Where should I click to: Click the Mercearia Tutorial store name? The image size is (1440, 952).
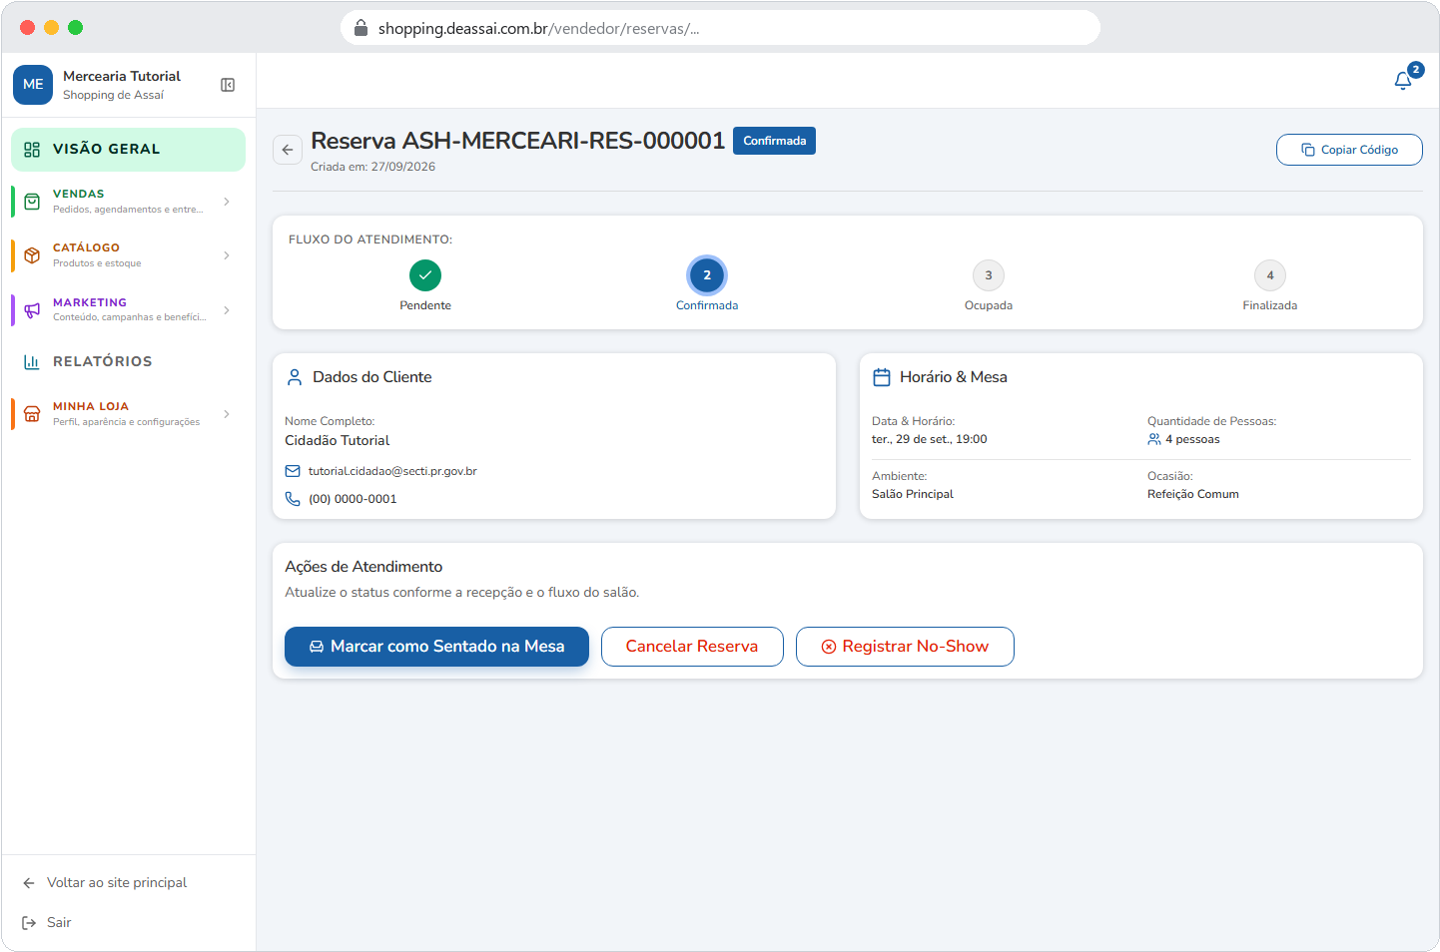click(x=122, y=76)
